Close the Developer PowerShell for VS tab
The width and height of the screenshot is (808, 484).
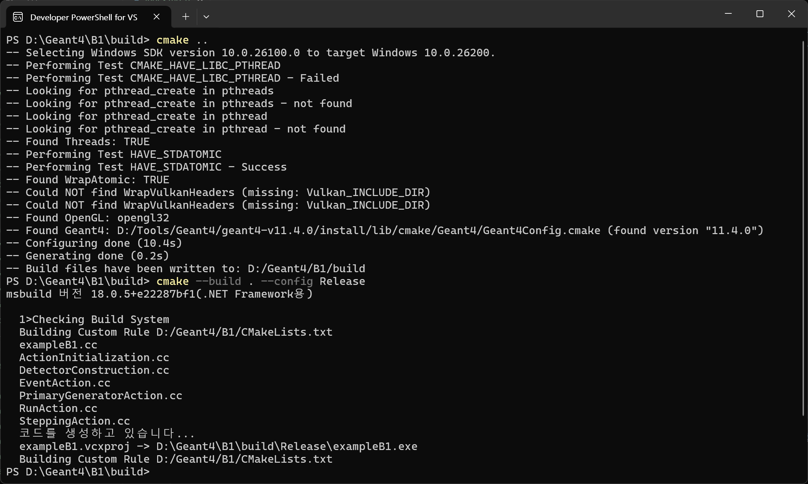point(156,16)
